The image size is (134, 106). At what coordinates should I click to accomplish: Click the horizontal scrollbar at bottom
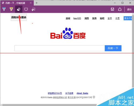point(49,105)
